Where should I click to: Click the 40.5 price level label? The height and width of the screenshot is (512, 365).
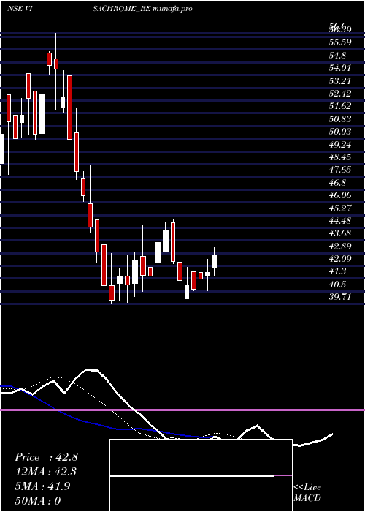[x=337, y=285]
